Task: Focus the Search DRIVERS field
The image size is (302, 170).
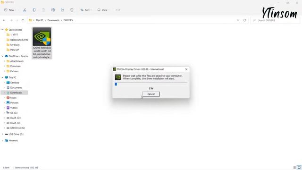Action: coord(276,20)
